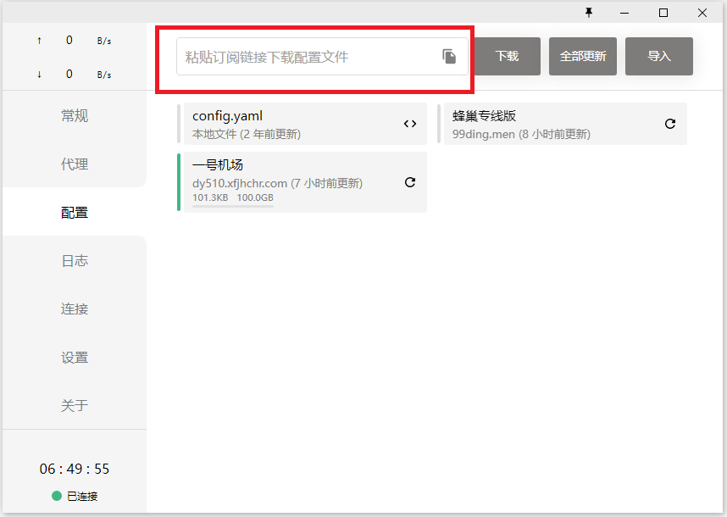This screenshot has height=517, width=727.
Task: Click the 下载 download button
Action: point(507,57)
